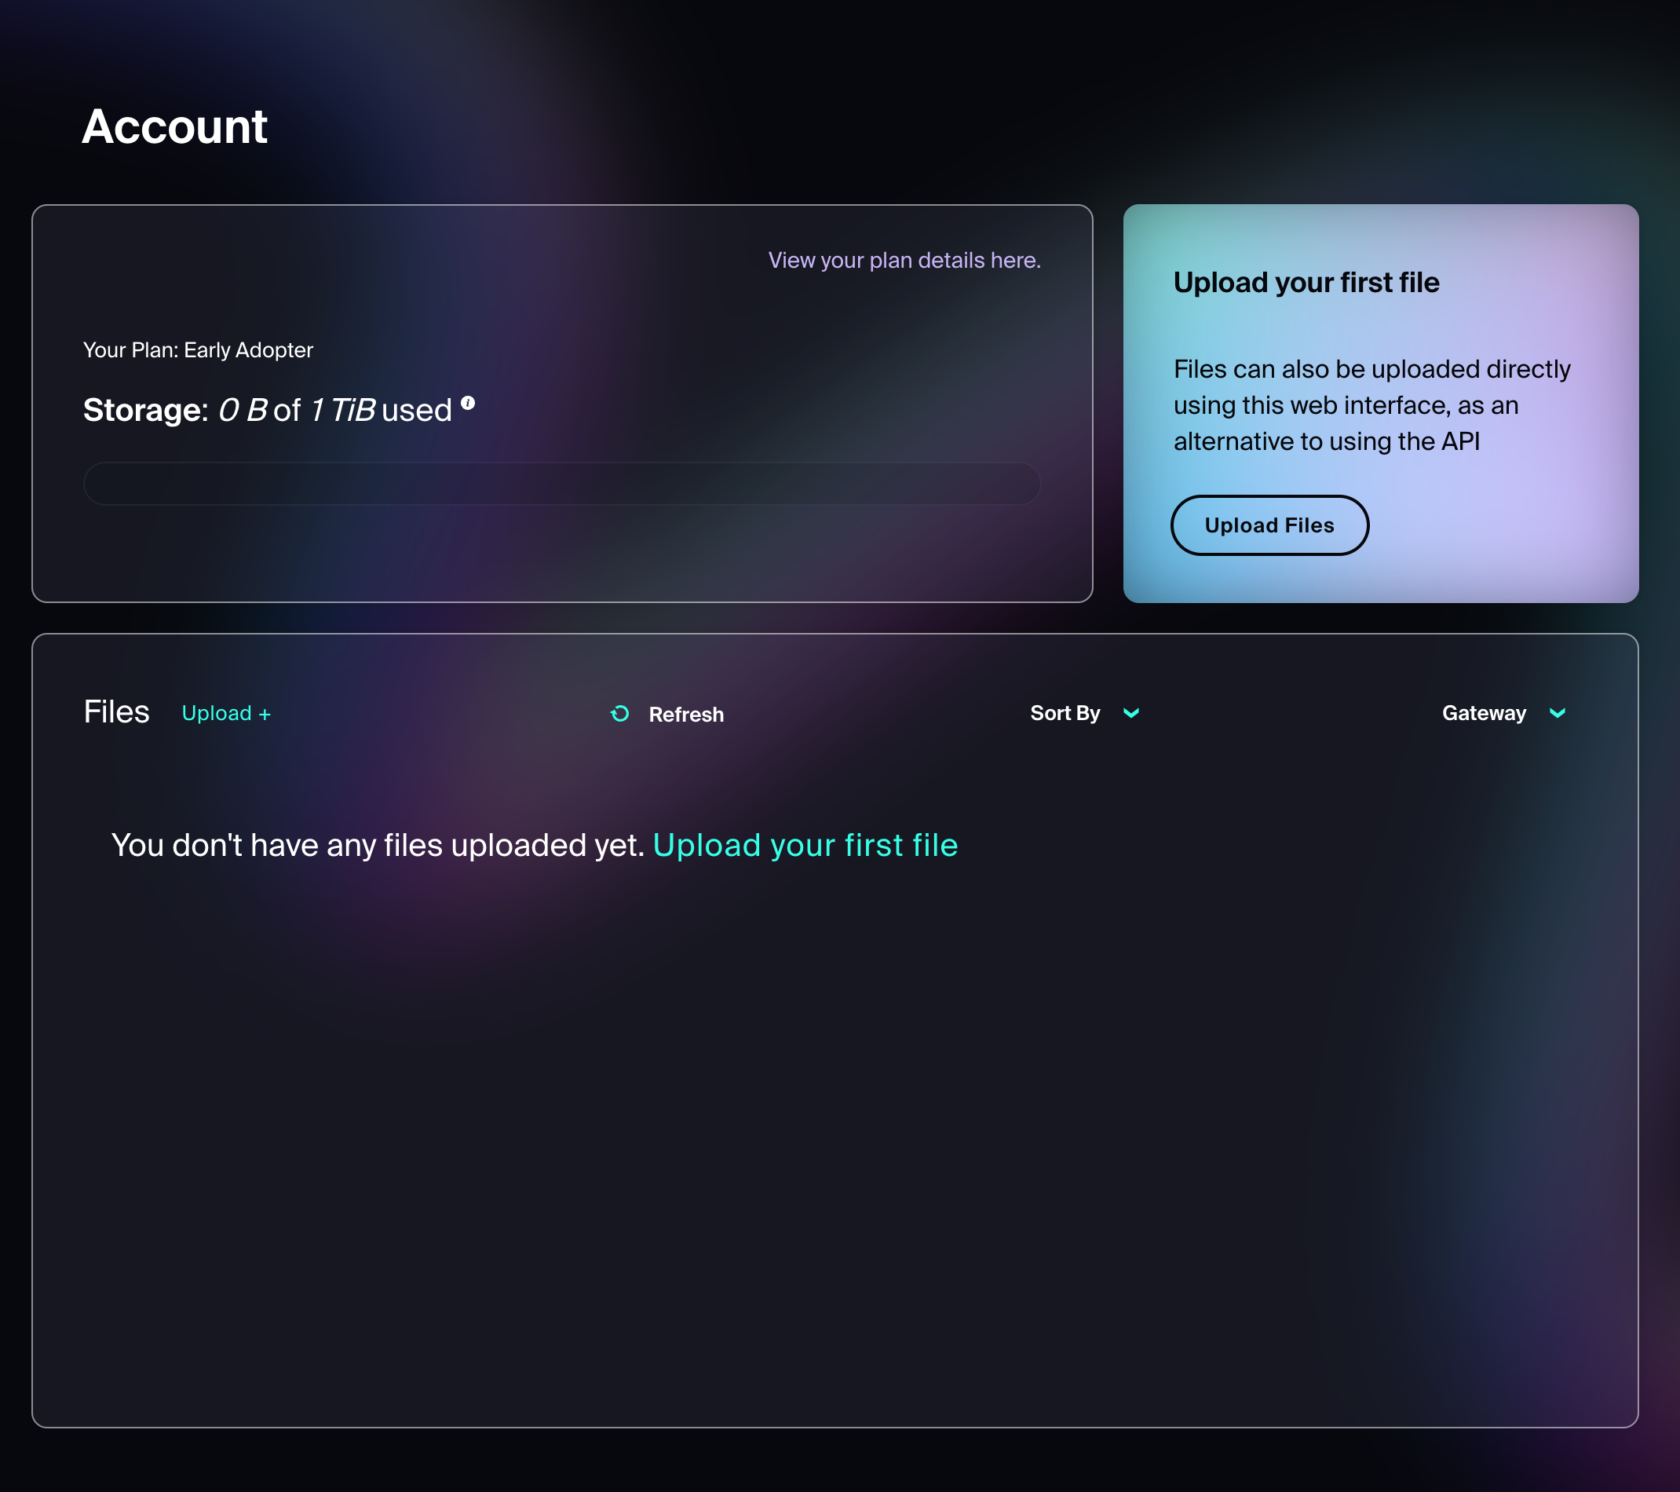The image size is (1680, 1492).
Task: Click the '1 TiB' storage limit text
Action: click(x=342, y=410)
